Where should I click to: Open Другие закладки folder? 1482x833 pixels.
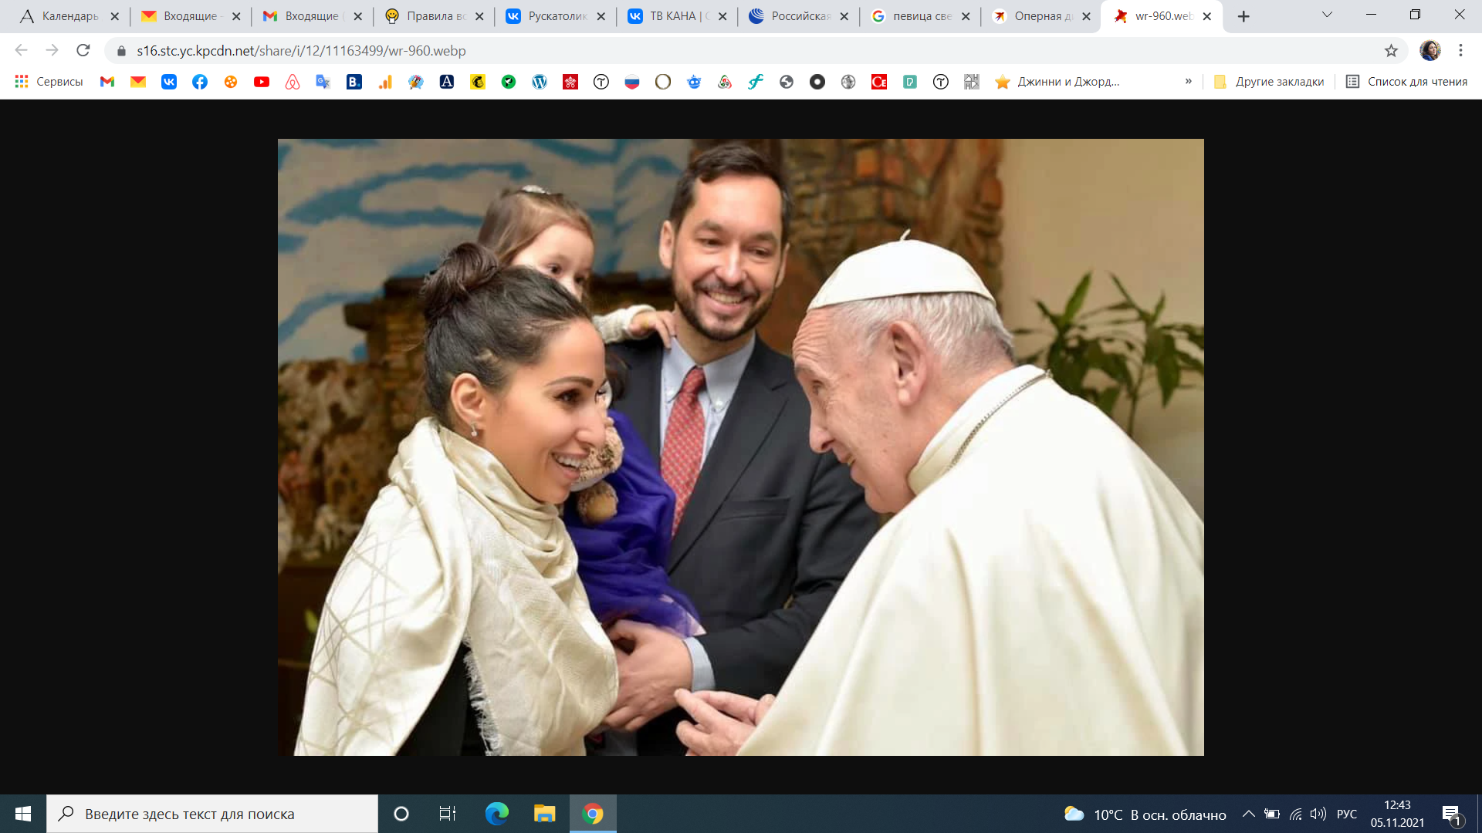(x=1270, y=82)
